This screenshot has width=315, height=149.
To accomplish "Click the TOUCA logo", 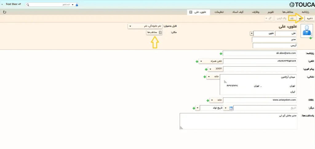I will click(302, 4).
